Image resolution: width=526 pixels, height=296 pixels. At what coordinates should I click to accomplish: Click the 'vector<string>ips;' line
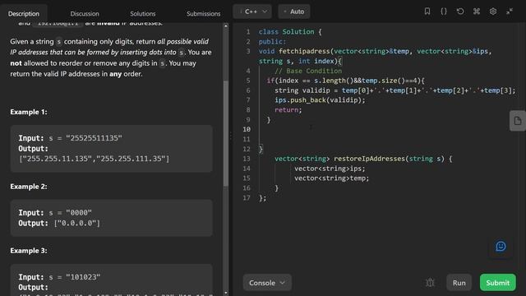click(x=330, y=169)
